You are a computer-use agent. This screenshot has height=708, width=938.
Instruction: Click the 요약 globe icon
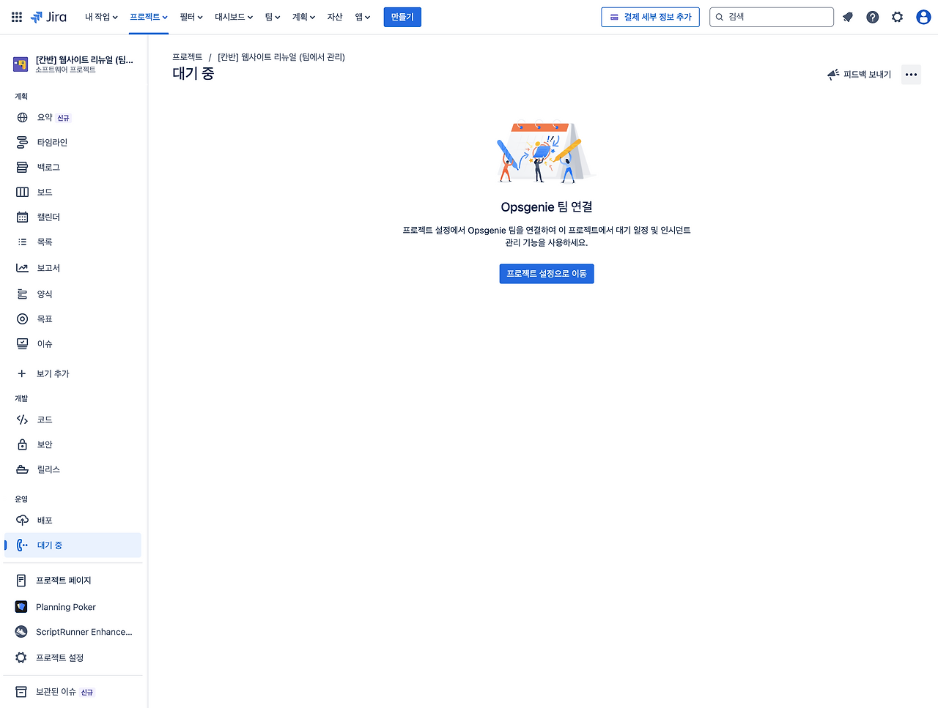22,117
